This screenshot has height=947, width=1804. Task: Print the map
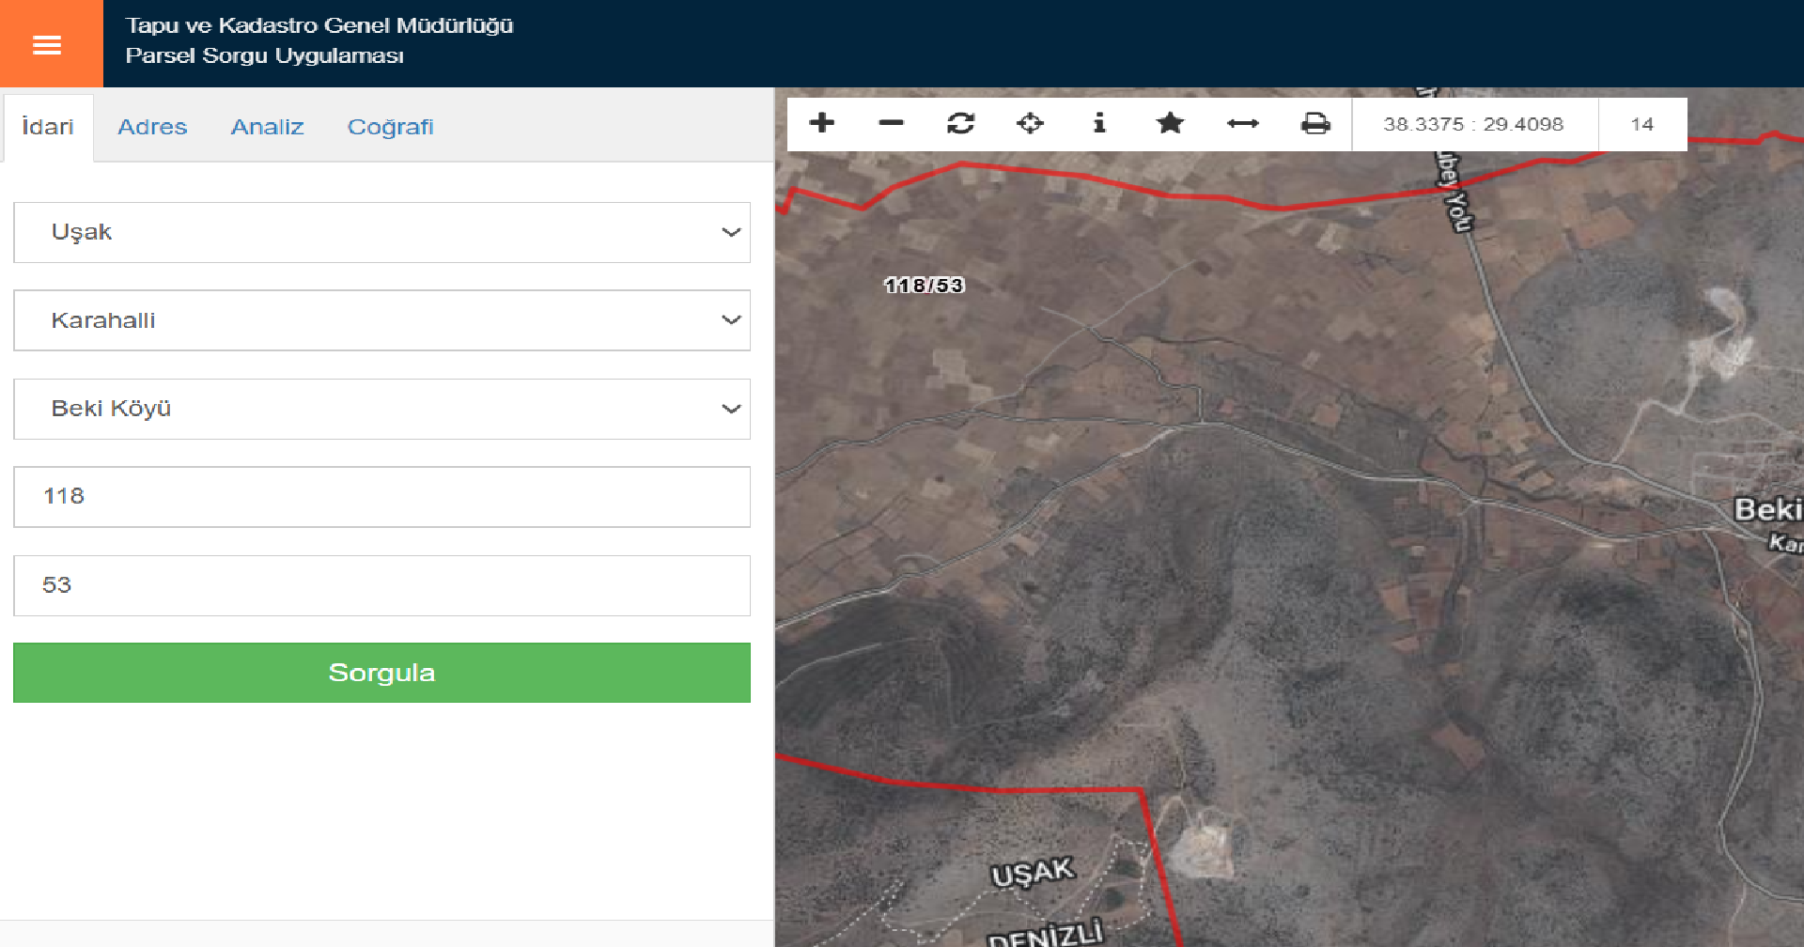(x=1315, y=123)
